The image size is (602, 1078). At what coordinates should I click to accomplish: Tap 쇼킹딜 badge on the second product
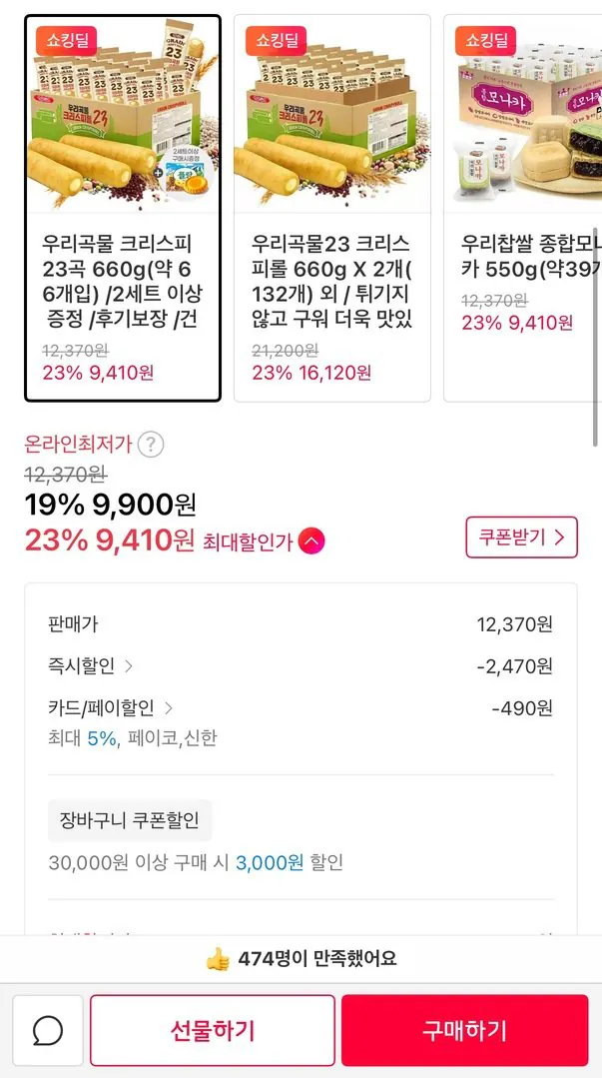point(278,41)
